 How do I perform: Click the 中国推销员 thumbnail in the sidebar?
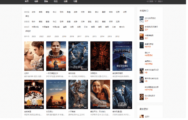click(141, 36)
